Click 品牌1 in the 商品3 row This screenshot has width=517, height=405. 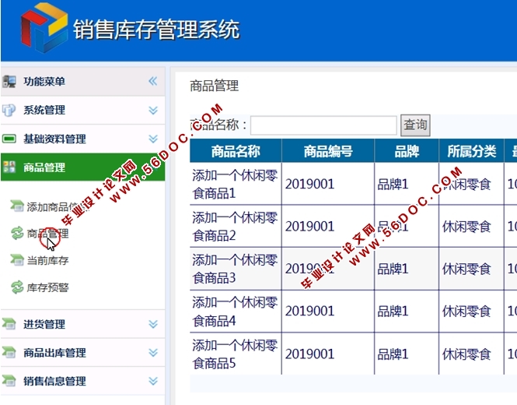(x=393, y=269)
